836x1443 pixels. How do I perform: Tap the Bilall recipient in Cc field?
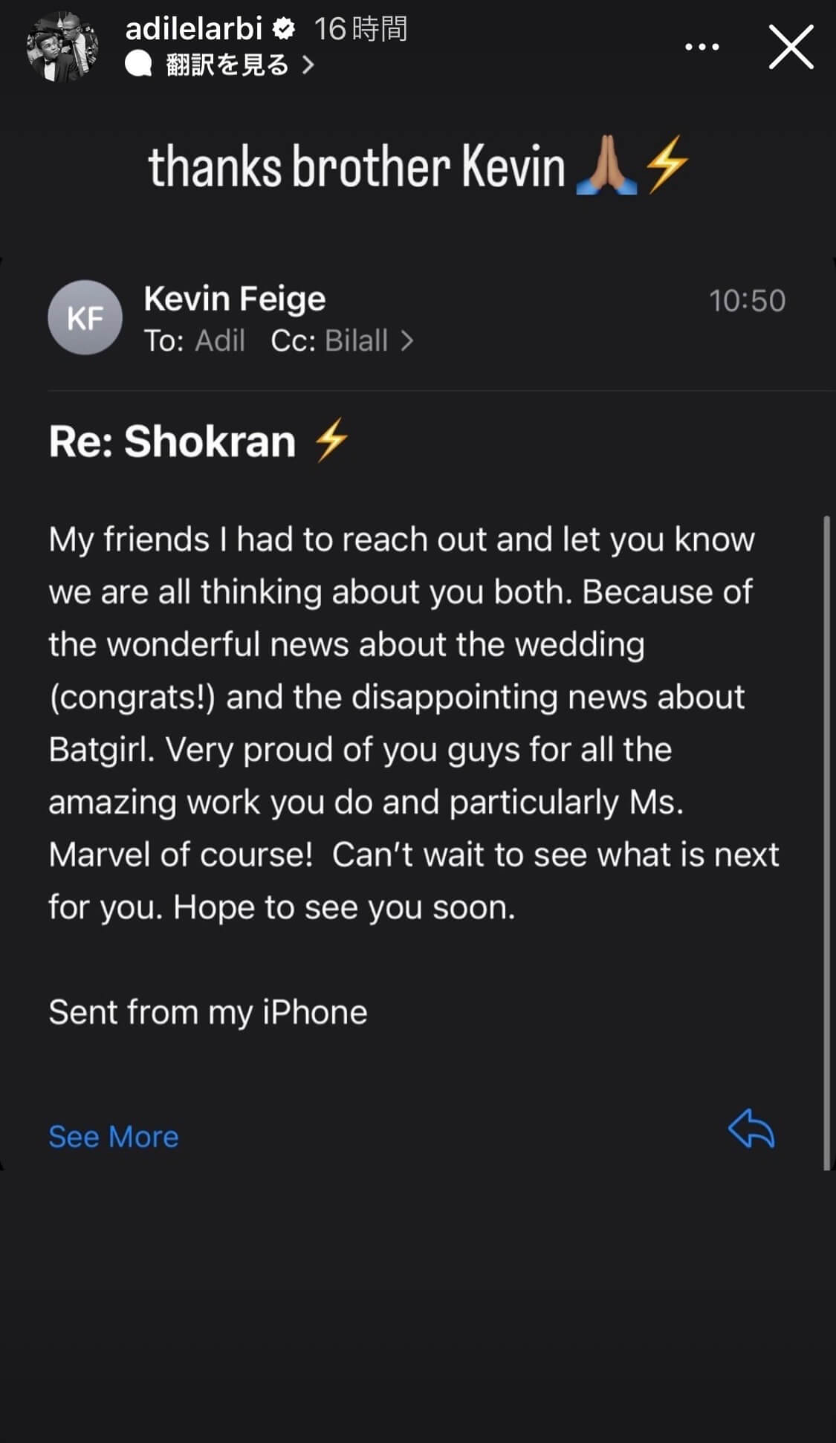click(356, 341)
